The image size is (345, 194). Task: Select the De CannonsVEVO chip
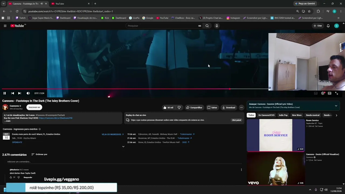pos(266,115)
